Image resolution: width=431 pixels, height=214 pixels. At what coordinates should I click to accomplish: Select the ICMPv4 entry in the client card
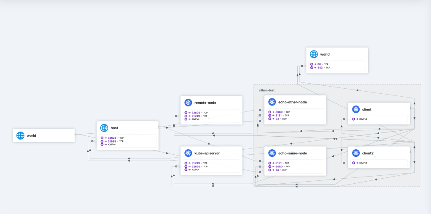click(x=361, y=119)
